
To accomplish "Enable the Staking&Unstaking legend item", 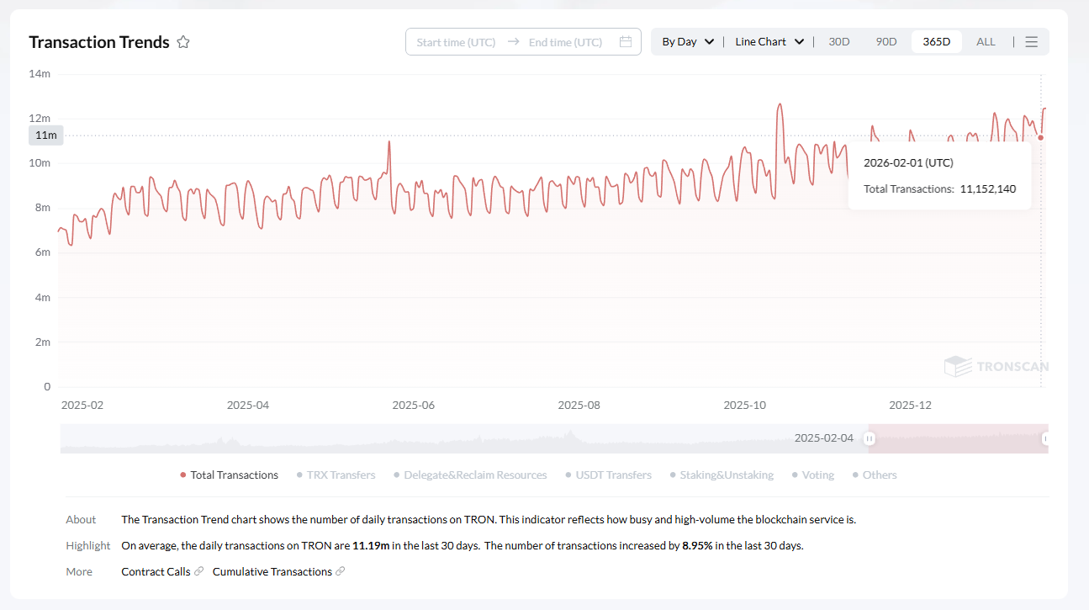I will tap(721, 475).
